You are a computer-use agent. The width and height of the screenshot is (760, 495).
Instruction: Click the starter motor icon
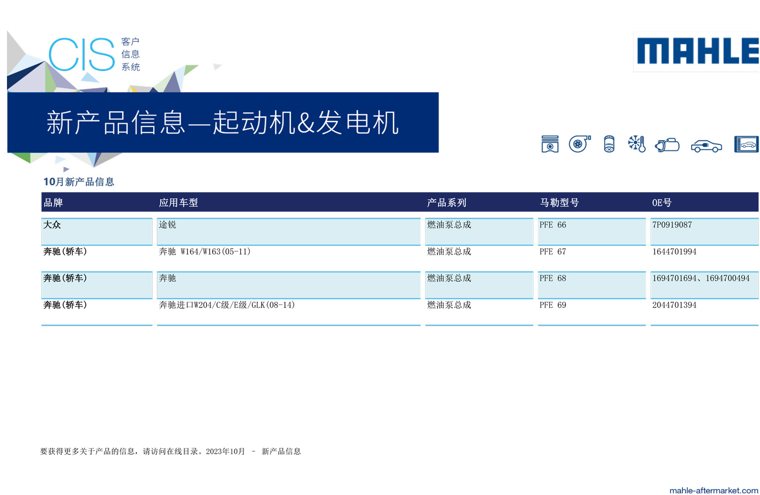pos(667,145)
